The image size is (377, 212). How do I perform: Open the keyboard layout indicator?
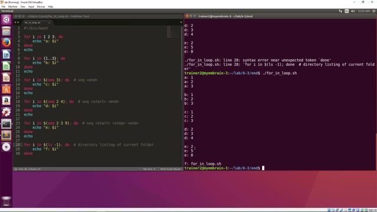point(346,11)
